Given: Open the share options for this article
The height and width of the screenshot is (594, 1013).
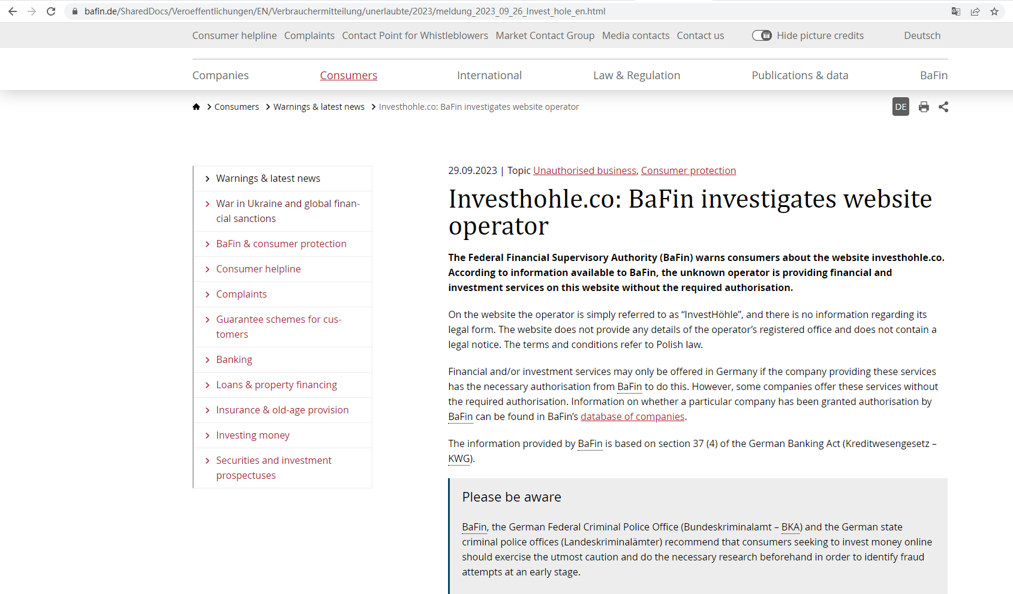Looking at the screenshot, I should click(x=943, y=107).
